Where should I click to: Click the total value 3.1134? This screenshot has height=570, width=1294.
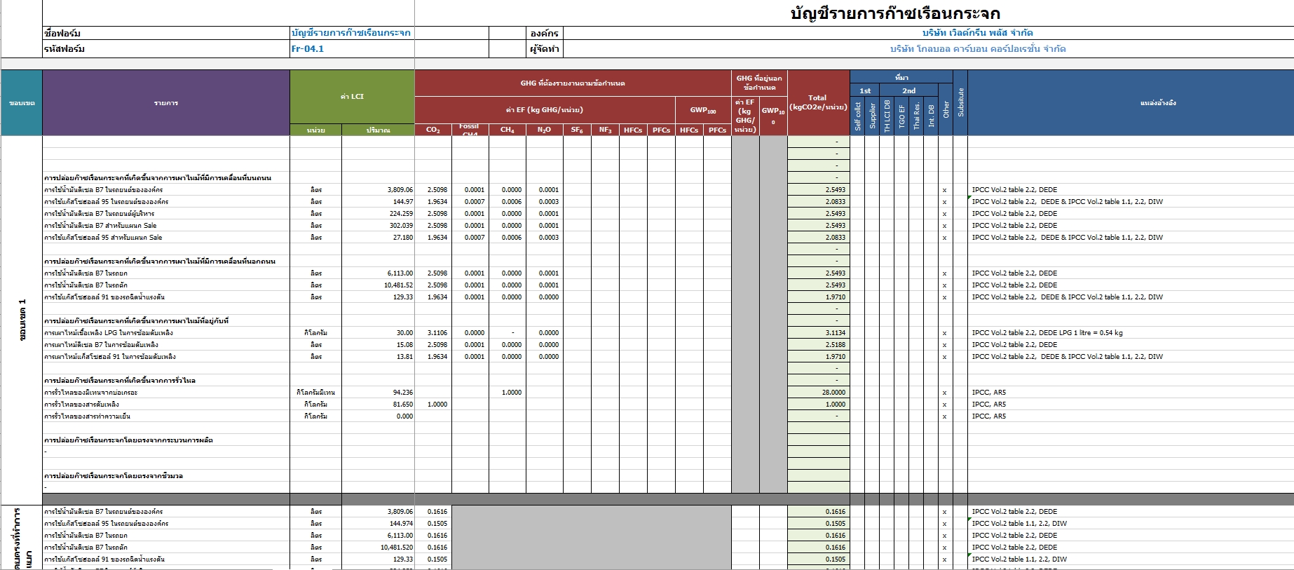[x=818, y=333]
